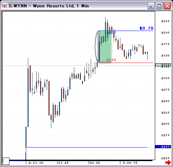Select the green shaded trade zone
The width and height of the screenshot is (173, 167).
click(x=105, y=47)
